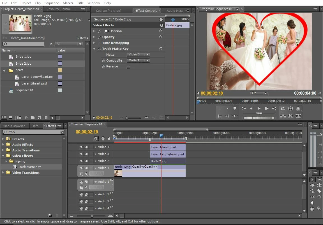Open the Fit zoom level dropdown

[x=259, y=93]
